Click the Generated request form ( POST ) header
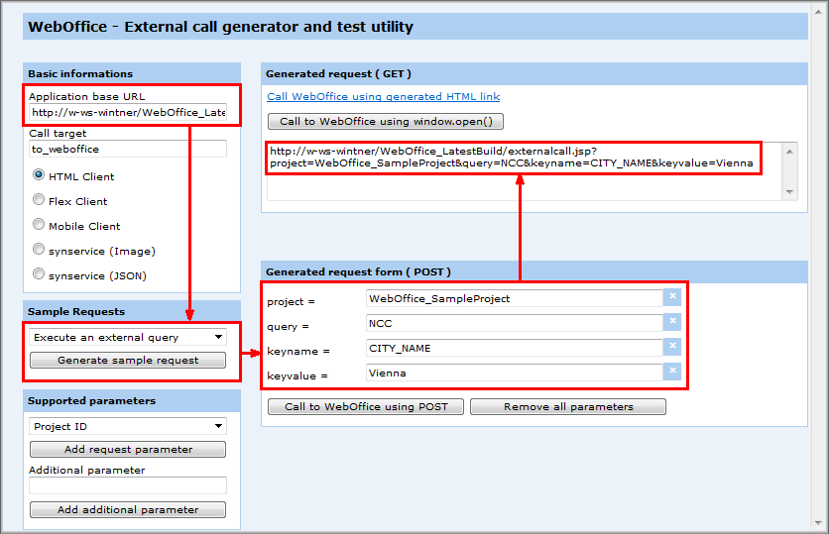Image resolution: width=829 pixels, height=534 pixels. pos(534,272)
